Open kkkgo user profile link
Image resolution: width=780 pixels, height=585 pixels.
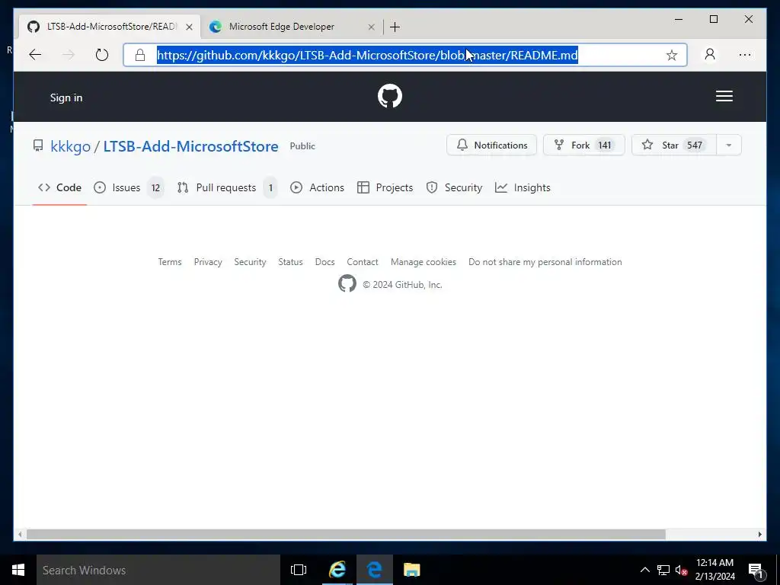(x=71, y=146)
